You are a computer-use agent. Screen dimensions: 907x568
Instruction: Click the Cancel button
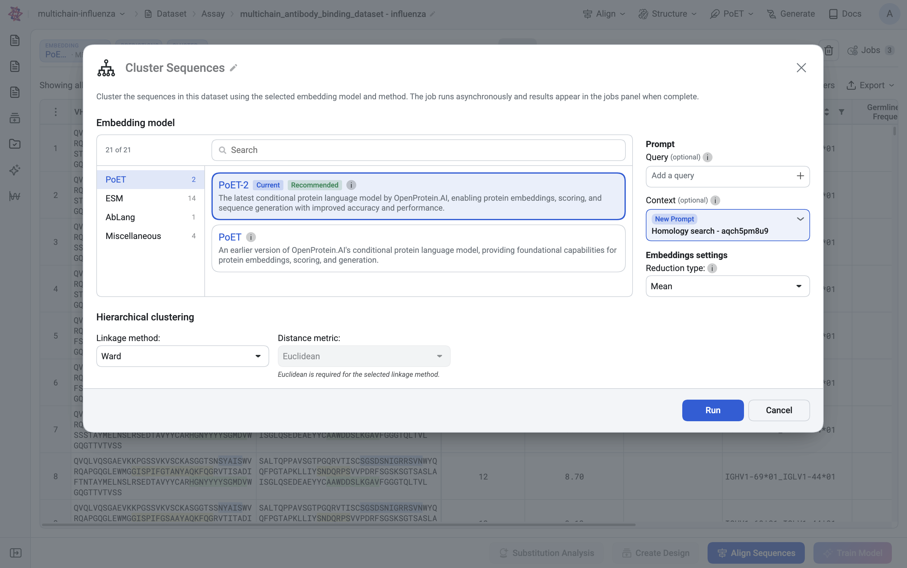tap(779, 410)
